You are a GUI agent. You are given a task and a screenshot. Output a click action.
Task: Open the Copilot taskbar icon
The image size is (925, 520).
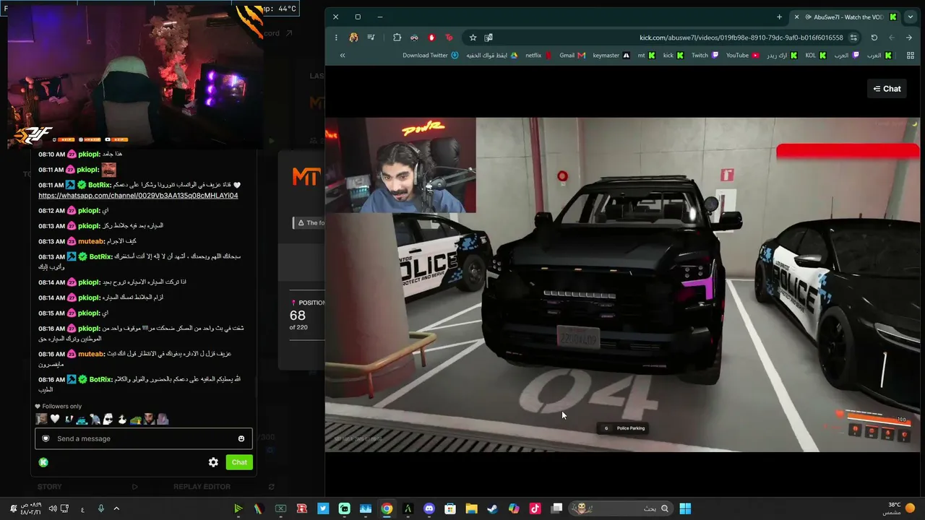point(514,508)
